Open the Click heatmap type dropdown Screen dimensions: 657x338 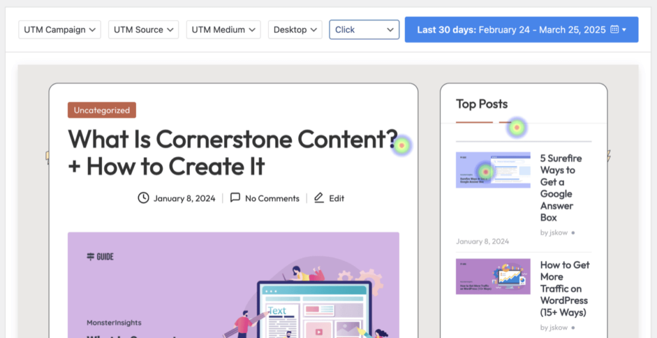coord(364,30)
